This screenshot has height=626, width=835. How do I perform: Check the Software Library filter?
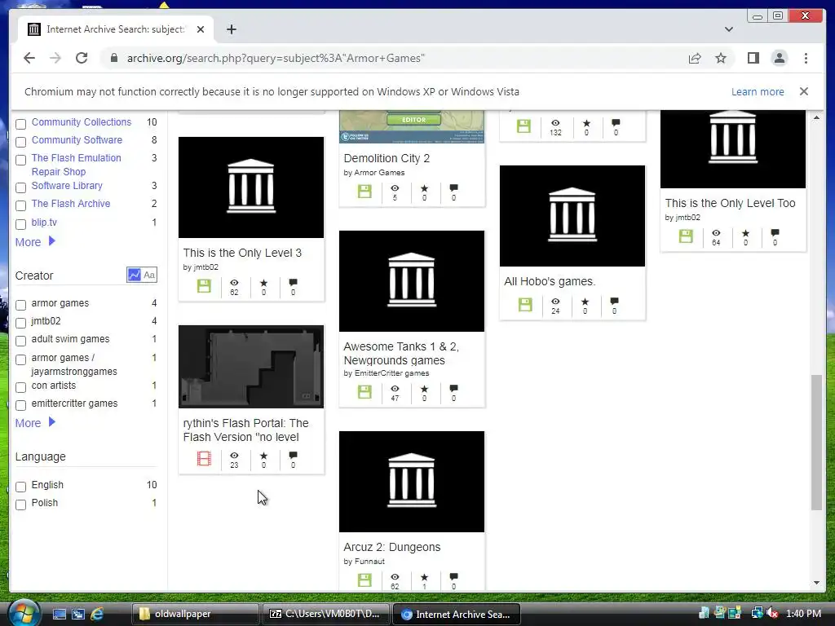pyautogui.click(x=20, y=188)
